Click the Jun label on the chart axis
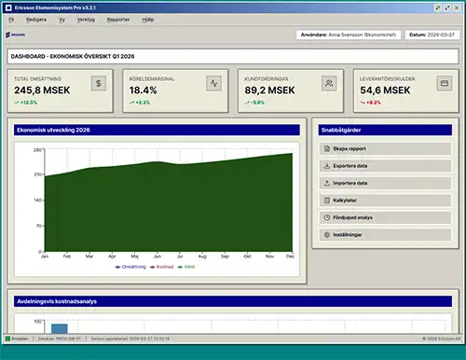 point(158,256)
